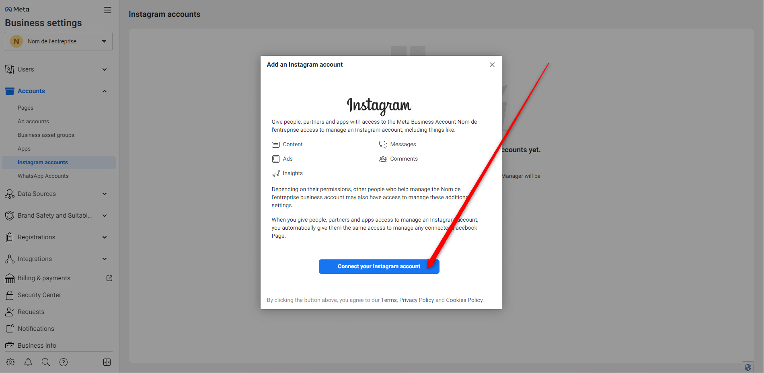Open the Nom de l'entreprise business dropdown
Viewport: 764px width, 373px height.
pyautogui.click(x=59, y=41)
